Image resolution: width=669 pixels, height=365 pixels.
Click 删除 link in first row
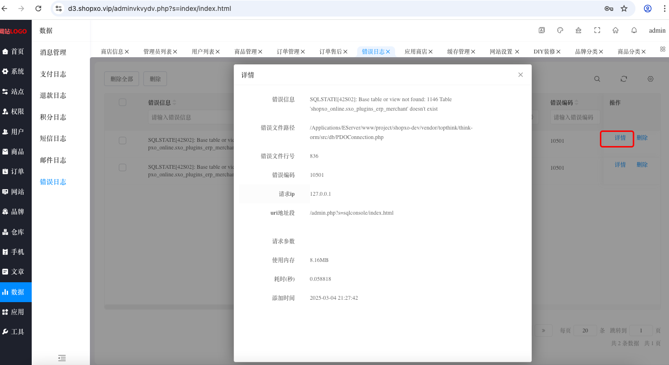click(x=642, y=138)
